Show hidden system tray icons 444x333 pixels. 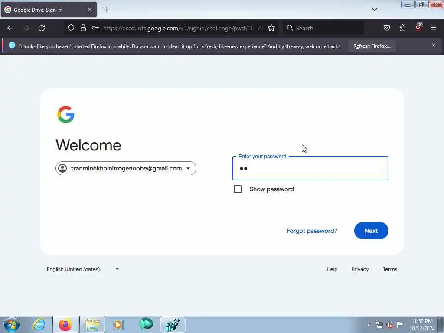click(x=369, y=325)
